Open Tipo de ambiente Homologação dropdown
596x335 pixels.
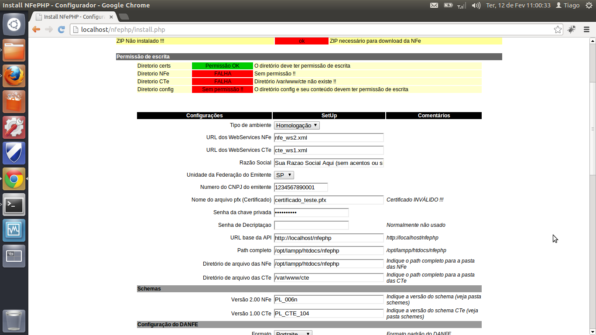pos(297,125)
